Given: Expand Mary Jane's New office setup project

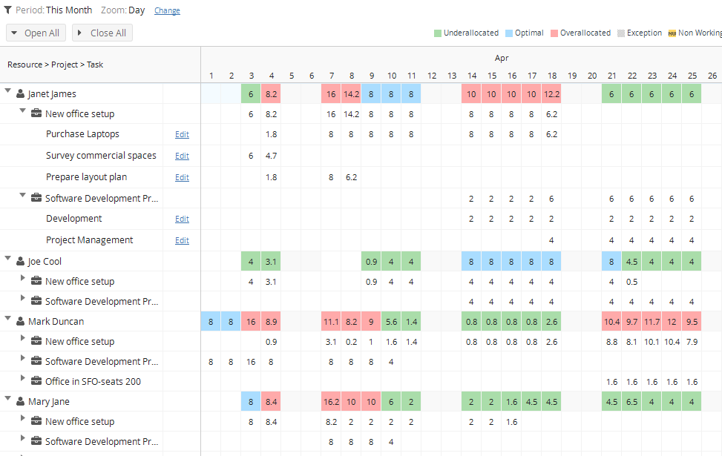Looking at the screenshot, I should click(x=22, y=417).
